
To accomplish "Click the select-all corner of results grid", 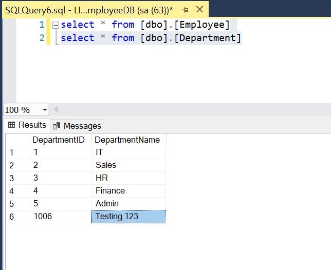I will 17,140.
